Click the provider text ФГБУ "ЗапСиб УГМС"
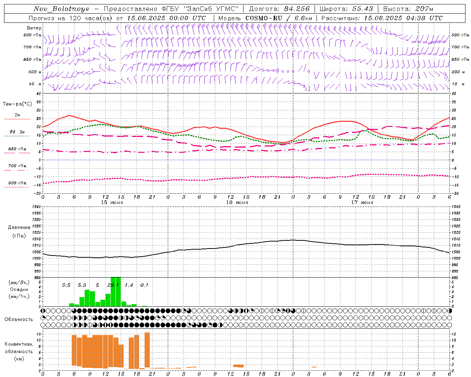Screen dimensions: 471x377 (x=200, y=9)
